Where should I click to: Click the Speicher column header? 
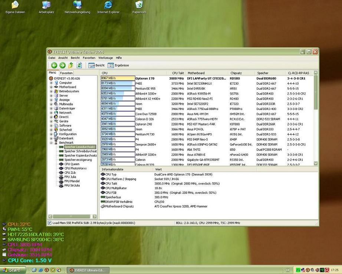point(263,73)
